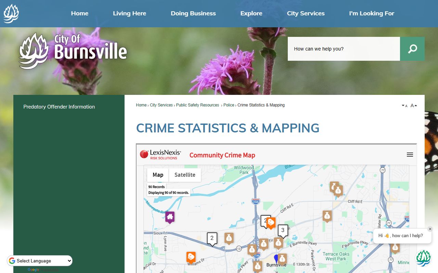This screenshot has width=438, height=273.
Task: Switch the map to Map view
Action: pyautogui.click(x=158, y=175)
